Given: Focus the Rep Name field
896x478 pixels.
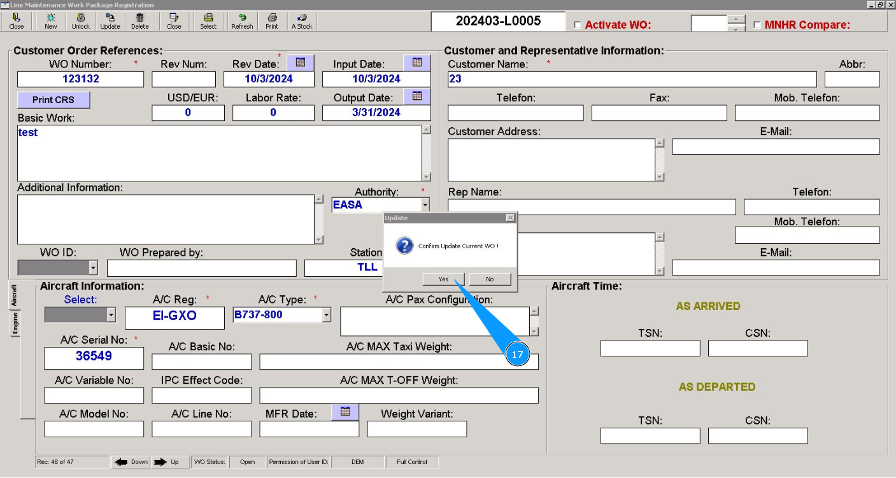Looking at the screenshot, I should pos(592,207).
